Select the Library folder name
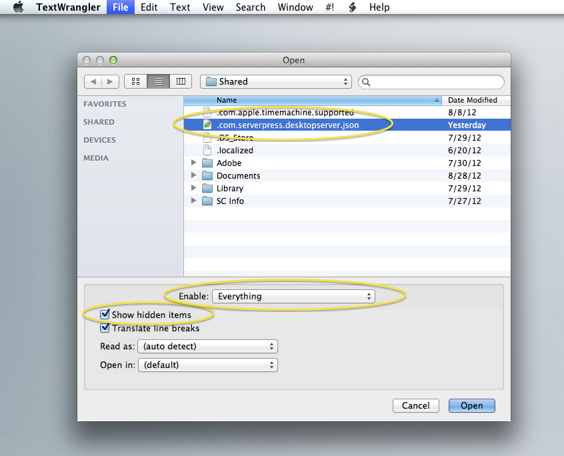This screenshot has width=564, height=456. tap(230, 189)
